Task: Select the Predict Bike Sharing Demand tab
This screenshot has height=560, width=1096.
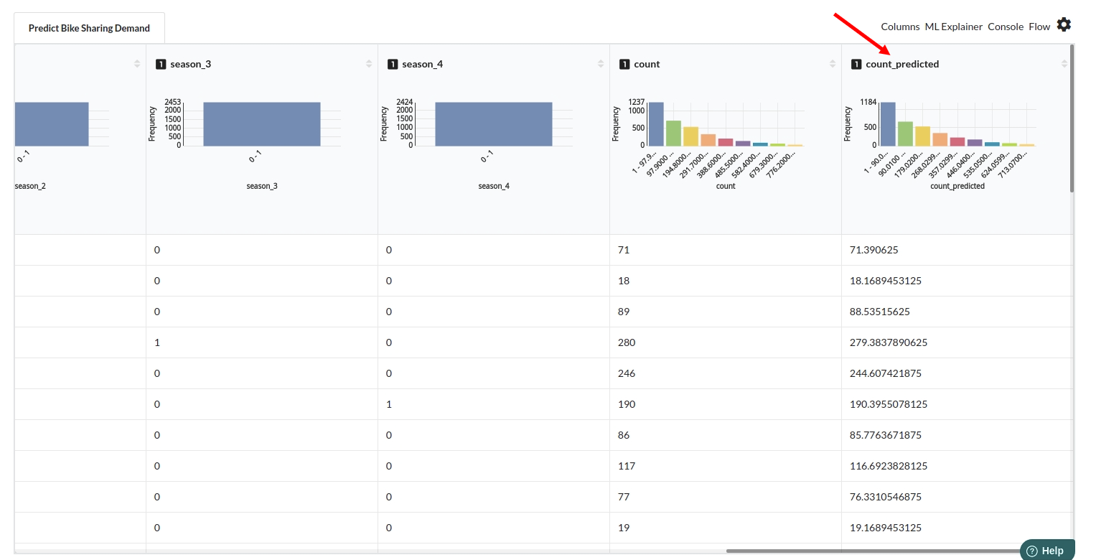Action: (89, 28)
